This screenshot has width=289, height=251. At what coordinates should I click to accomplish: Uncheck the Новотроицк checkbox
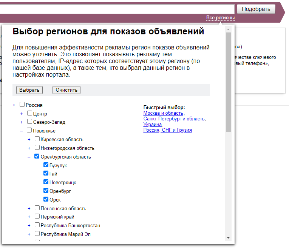coord(46,182)
